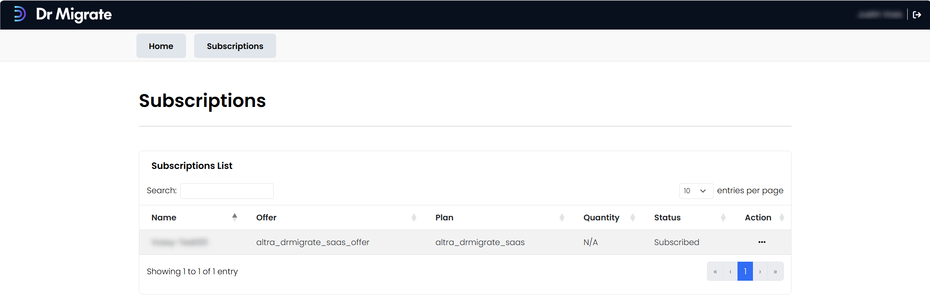This screenshot has height=303, width=930.
Task: Click the blurred username in header
Action: [879, 15]
